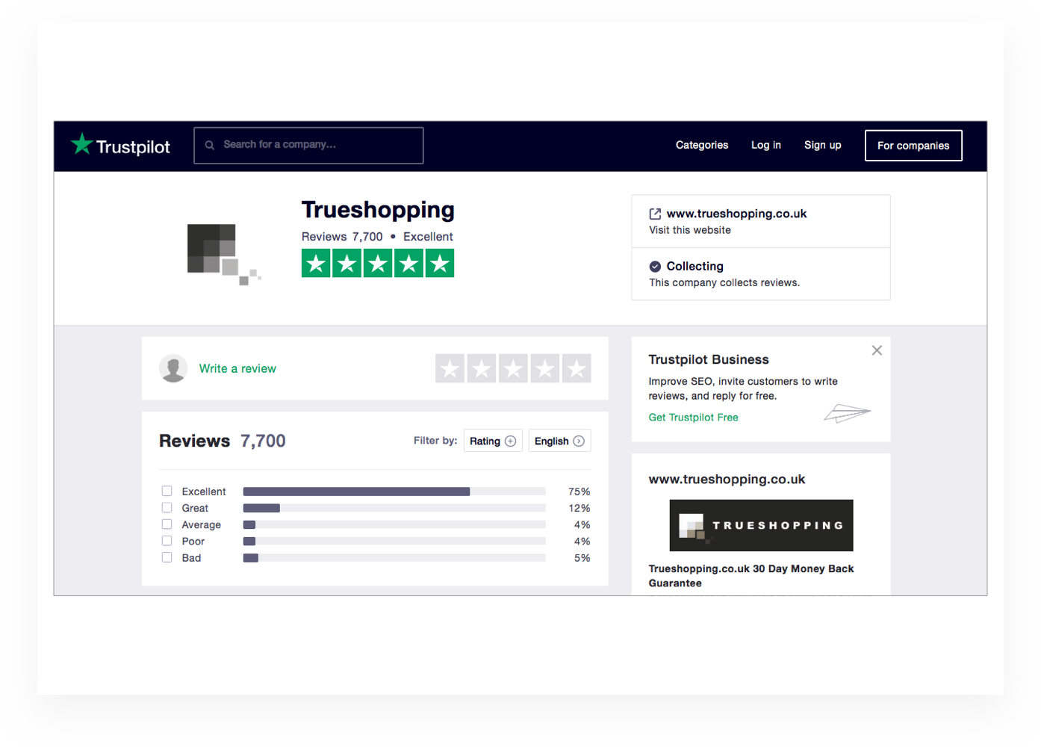This screenshot has height=747, width=1041.
Task: Click the Bad 5% rating bar
Action: point(394,558)
